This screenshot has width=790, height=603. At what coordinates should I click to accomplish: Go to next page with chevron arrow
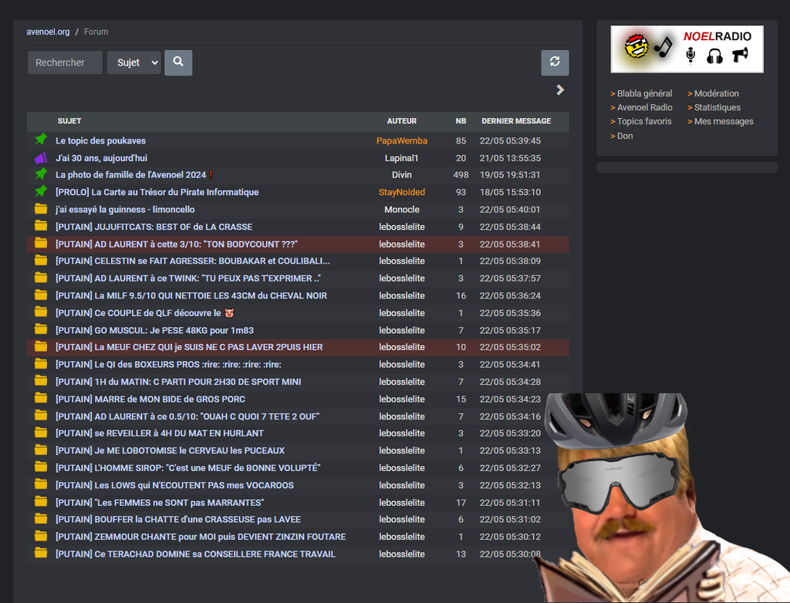[560, 90]
